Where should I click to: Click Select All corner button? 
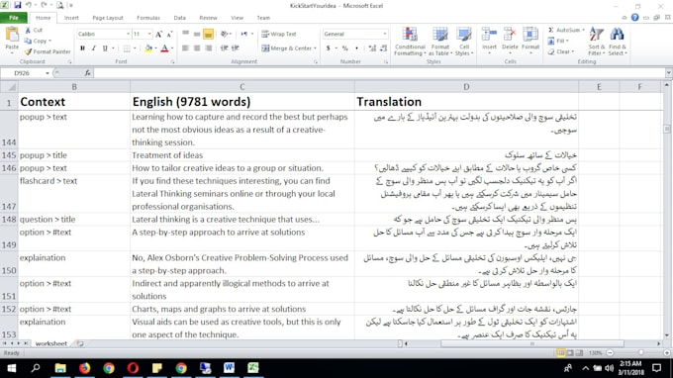(9, 87)
